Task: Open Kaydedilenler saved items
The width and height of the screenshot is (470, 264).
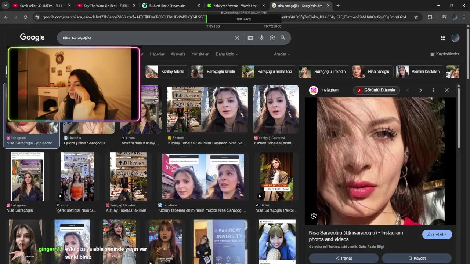Action: tap(445, 54)
